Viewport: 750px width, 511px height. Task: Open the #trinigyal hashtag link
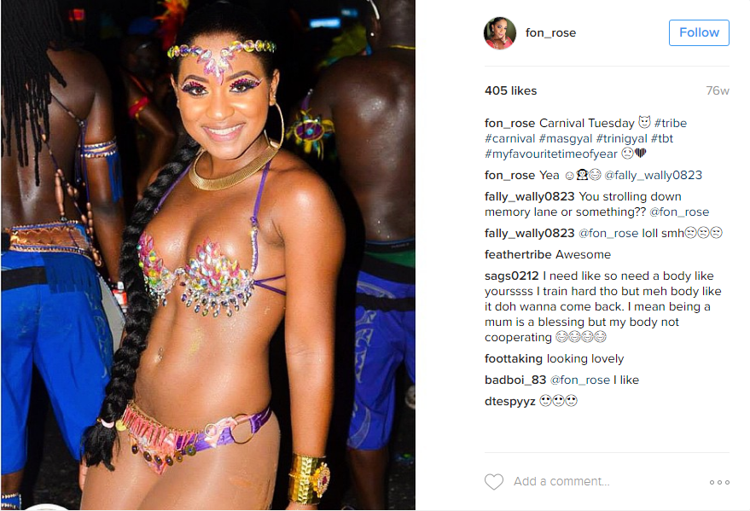[x=621, y=138]
